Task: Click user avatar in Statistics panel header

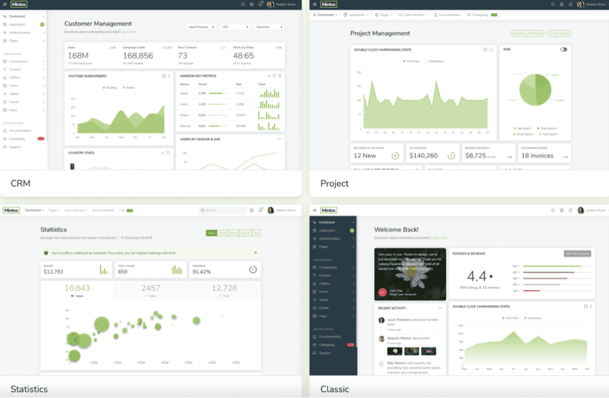Action: [271, 210]
